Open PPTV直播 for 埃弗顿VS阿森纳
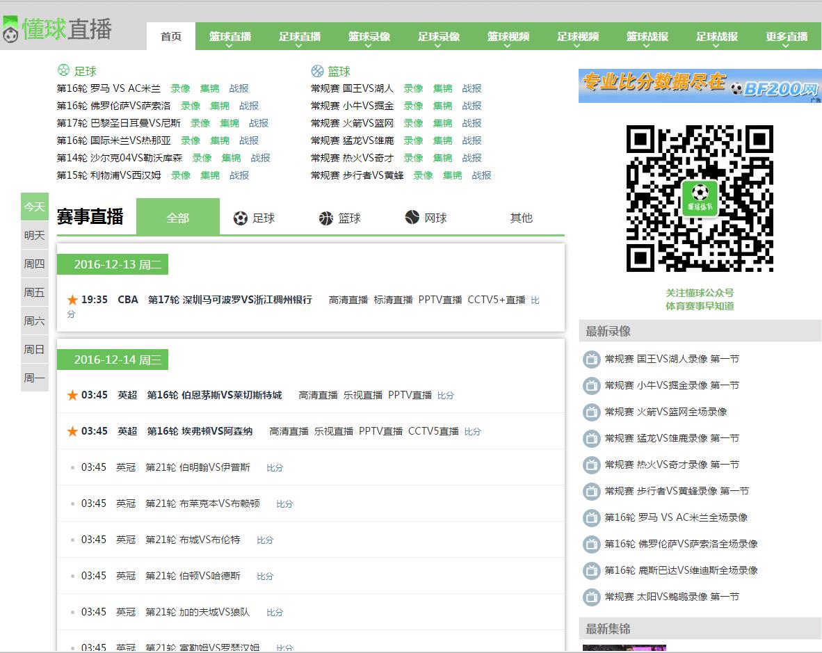This screenshot has width=822, height=653. 380,431
